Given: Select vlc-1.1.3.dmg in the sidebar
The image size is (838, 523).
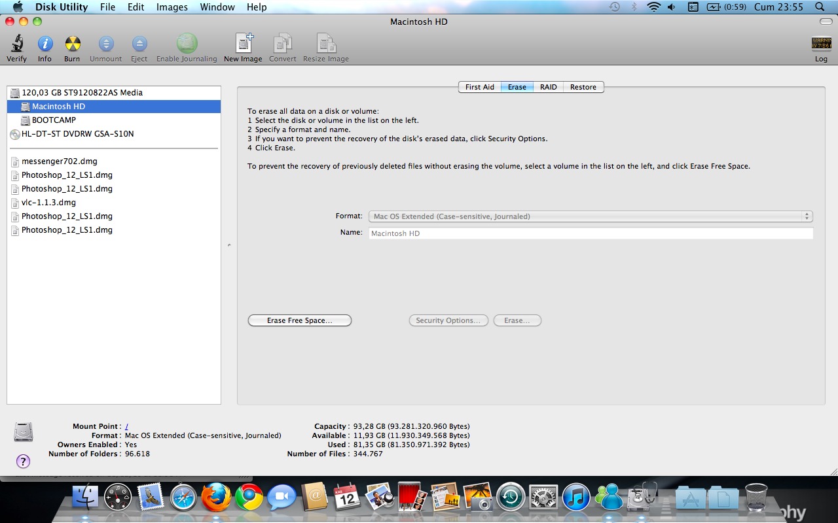Looking at the screenshot, I should coord(114,203).
